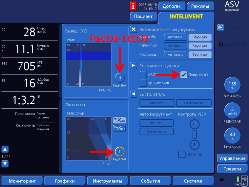Open the Тревоги alarms button
This screenshot has height=187, width=249.
coord(232,169)
